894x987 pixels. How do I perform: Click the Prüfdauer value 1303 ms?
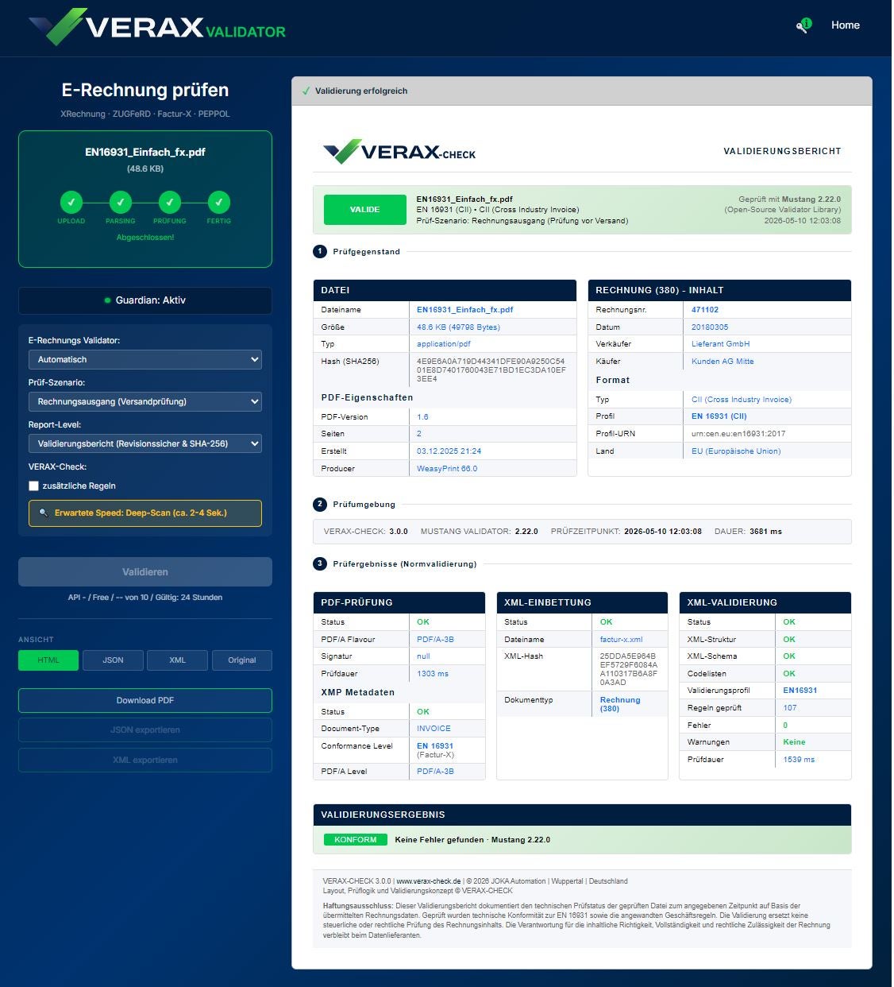pos(433,674)
